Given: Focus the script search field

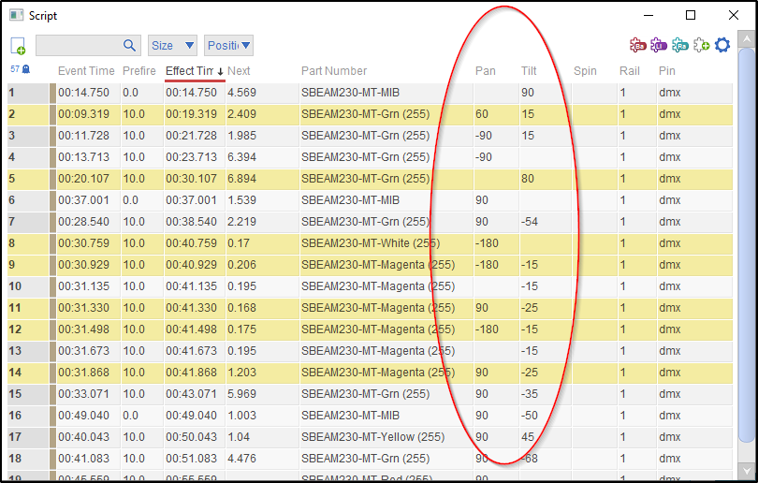Looking at the screenshot, I should coord(89,46).
